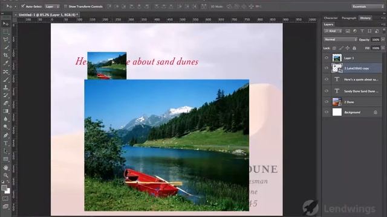Select the Untitled-1 document tab
The width and height of the screenshot is (387, 217).
pyautogui.click(x=48, y=14)
